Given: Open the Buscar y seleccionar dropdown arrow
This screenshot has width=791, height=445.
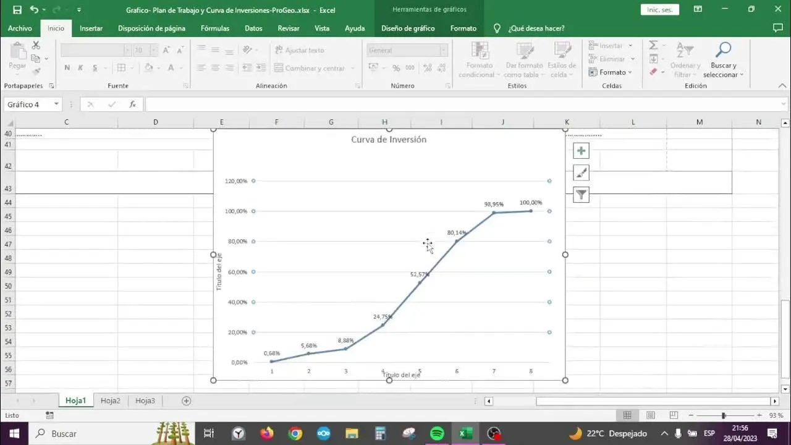Looking at the screenshot, I should pos(741,75).
